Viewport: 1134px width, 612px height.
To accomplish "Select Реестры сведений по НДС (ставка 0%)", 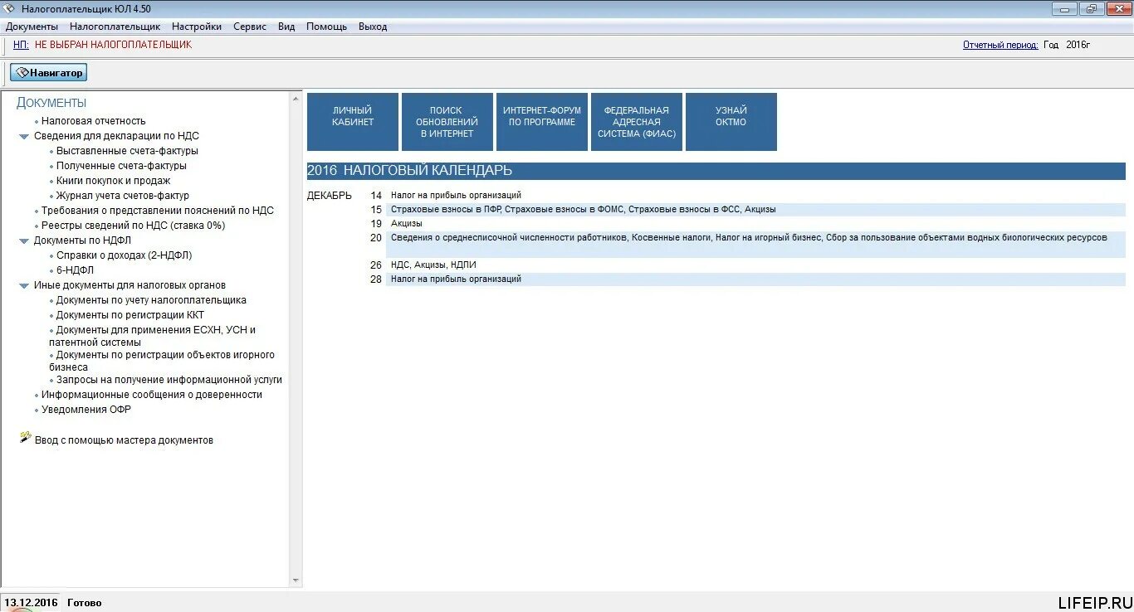I will point(134,226).
